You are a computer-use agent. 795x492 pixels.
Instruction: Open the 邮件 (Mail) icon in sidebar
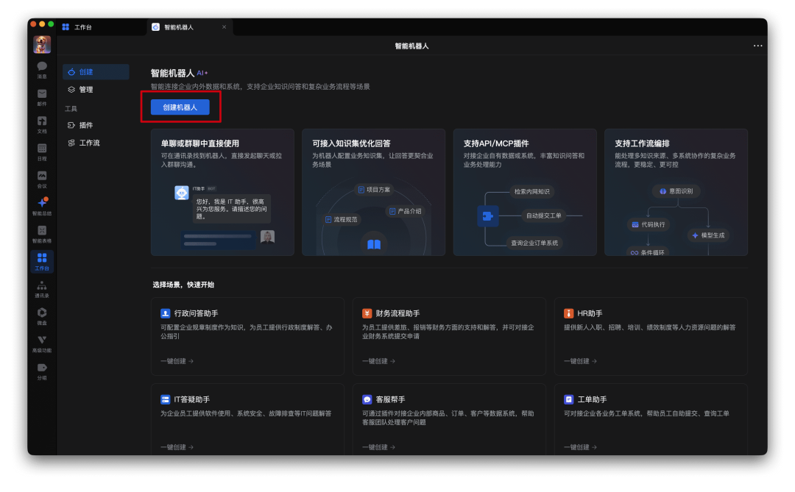pyautogui.click(x=42, y=96)
